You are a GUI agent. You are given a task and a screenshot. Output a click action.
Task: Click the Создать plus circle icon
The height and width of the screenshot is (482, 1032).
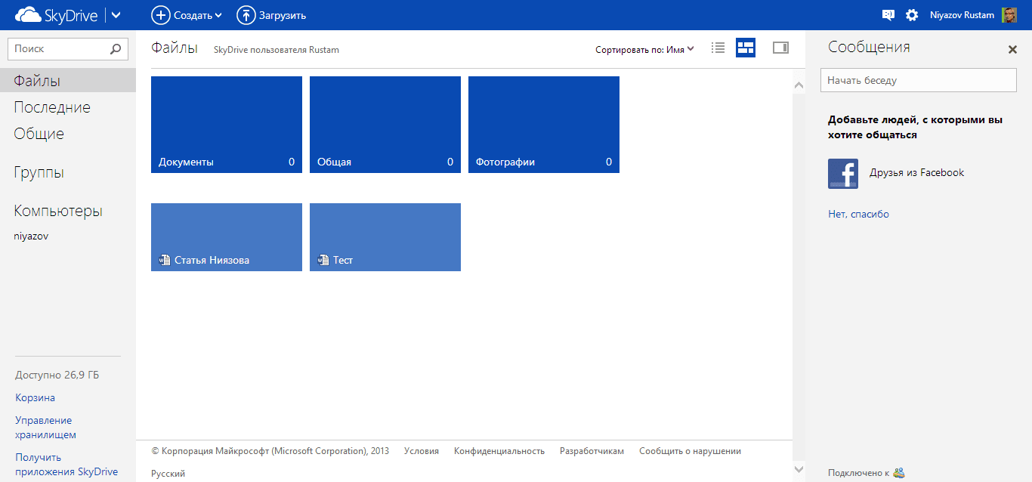coord(160,14)
